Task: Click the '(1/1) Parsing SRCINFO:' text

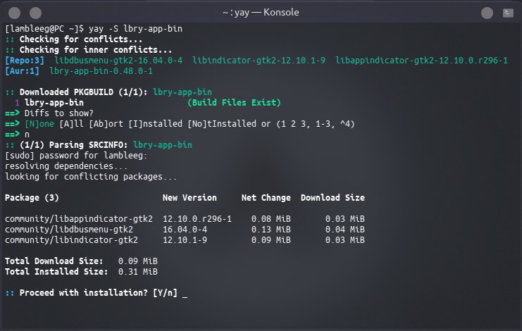Action: pos(73,145)
